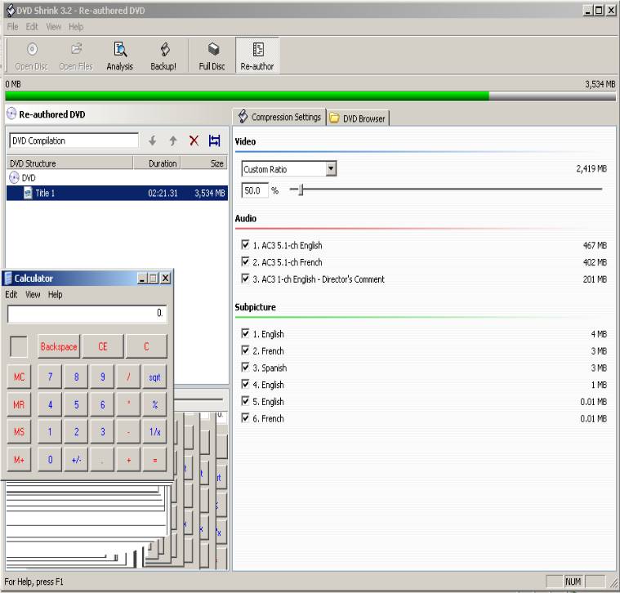Click the set start/end frames icon

pyautogui.click(x=214, y=140)
